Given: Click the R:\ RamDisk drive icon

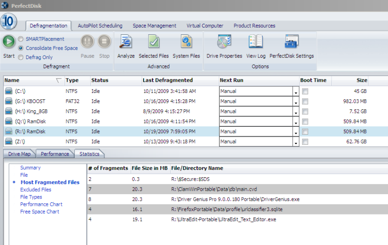Looking at the screenshot, I should pyautogui.click(x=9, y=132).
